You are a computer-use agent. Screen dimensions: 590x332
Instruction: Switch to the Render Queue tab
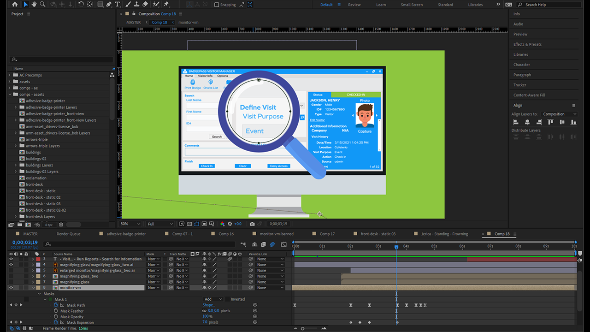point(68,234)
